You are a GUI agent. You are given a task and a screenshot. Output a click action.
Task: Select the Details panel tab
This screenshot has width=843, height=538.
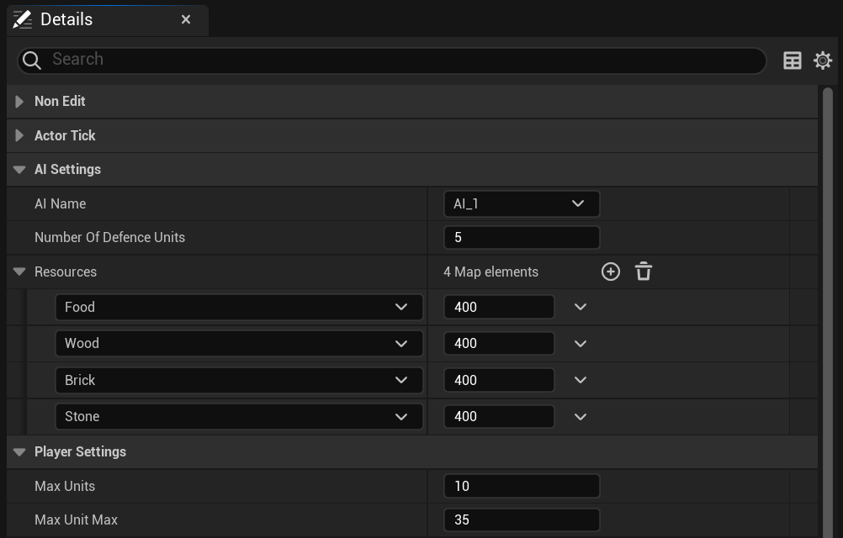coord(67,19)
